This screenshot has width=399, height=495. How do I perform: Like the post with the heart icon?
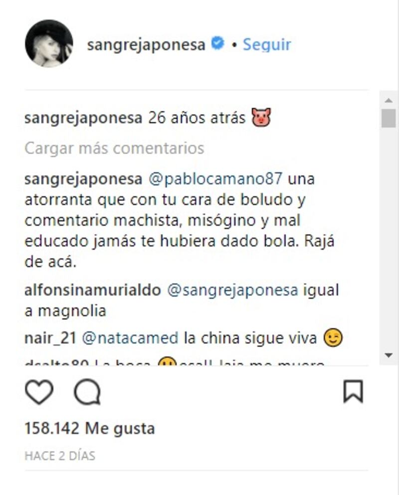[x=39, y=392]
